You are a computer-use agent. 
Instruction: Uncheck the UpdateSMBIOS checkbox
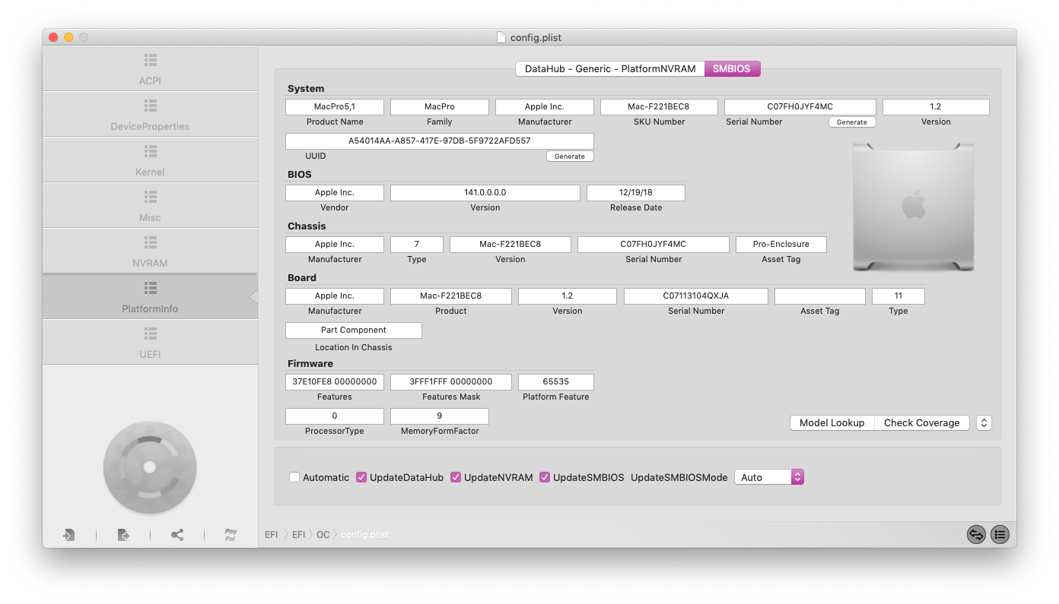545,477
